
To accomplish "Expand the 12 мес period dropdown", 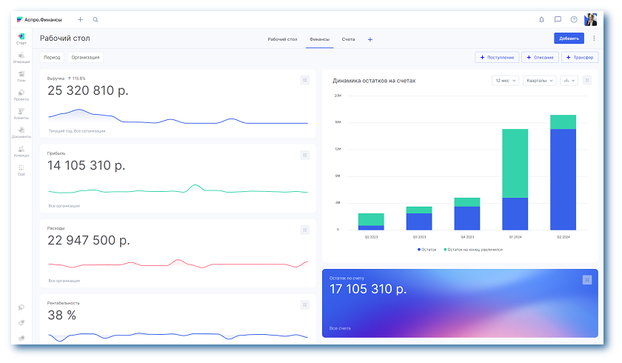I will tap(505, 80).
